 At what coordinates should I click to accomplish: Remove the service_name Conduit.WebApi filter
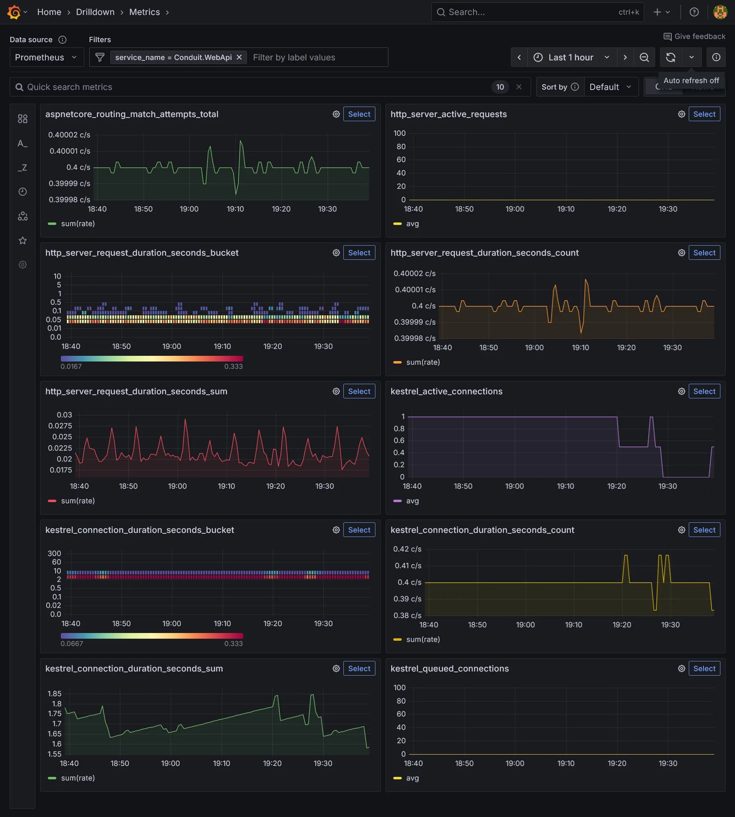239,57
